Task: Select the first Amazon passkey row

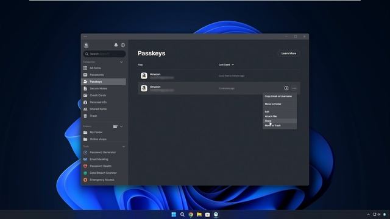Action: coord(219,75)
